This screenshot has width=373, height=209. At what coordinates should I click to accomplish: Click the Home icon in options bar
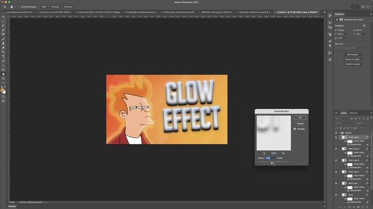click(x=5, y=7)
